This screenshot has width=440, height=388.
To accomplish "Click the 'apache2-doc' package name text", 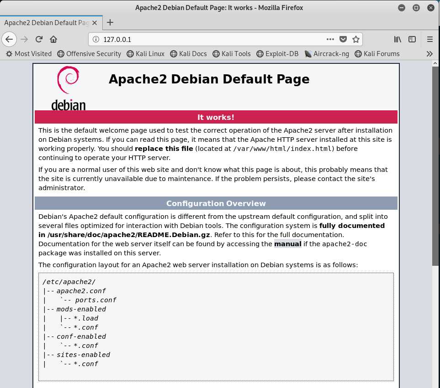I will [345, 244].
